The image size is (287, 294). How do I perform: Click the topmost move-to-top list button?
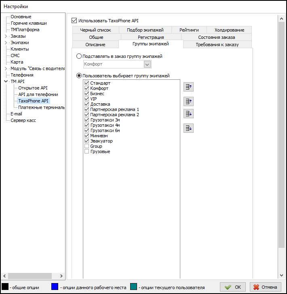pyautogui.click(x=188, y=86)
